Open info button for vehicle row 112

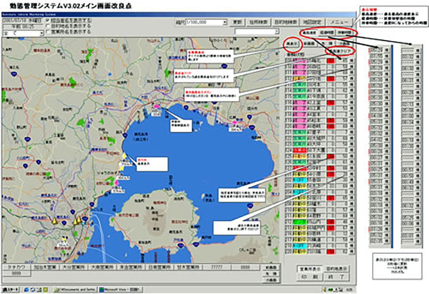(x=351, y=79)
